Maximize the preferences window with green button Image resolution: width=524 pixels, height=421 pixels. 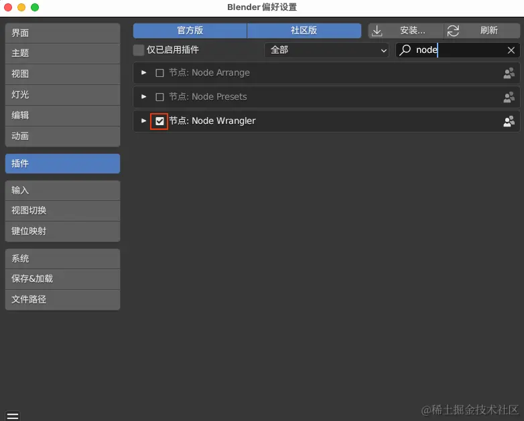coord(35,7)
